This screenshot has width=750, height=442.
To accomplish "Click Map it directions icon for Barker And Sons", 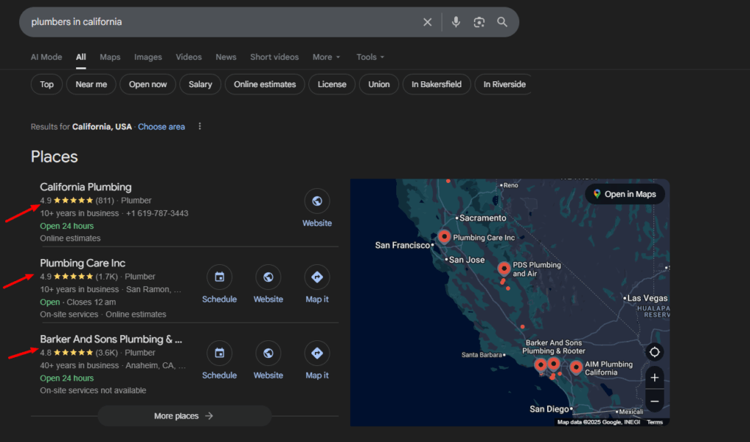I will [316, 353].
